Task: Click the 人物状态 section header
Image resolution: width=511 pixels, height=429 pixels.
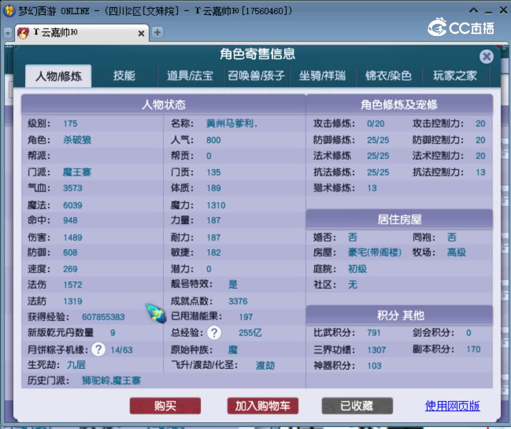Action: [164, 104]
